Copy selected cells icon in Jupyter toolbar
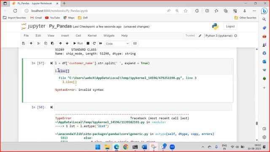This screenshot has width=270, height=152. 46,43
